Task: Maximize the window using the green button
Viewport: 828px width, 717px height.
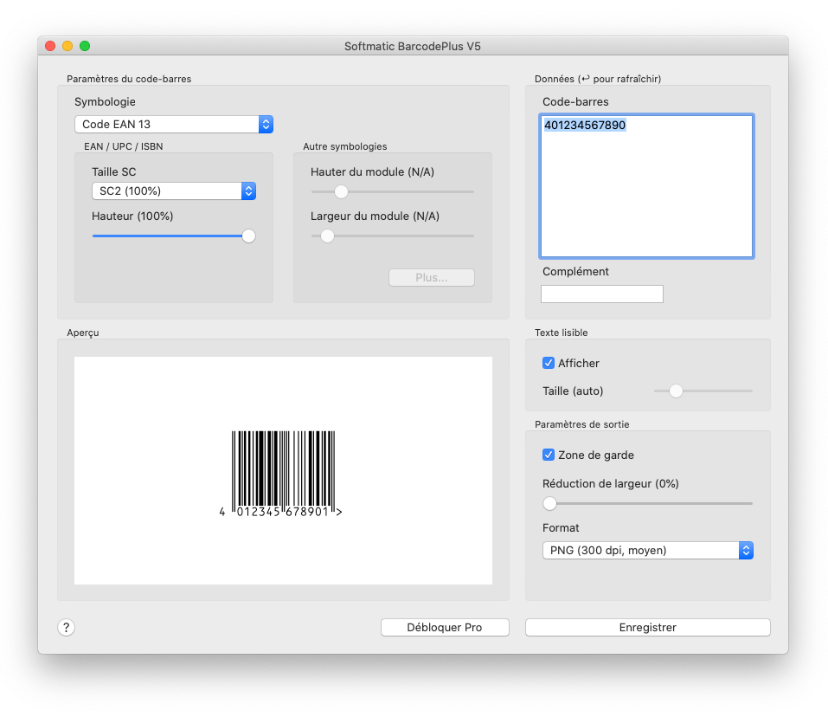Action: [85, 46]
